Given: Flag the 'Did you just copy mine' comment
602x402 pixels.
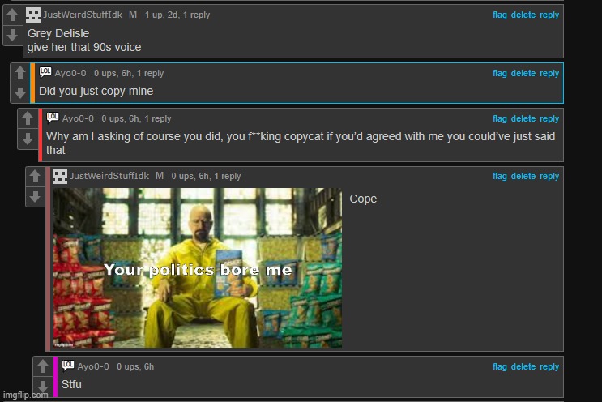Looking at the screenshot, I should click(499, 73).
